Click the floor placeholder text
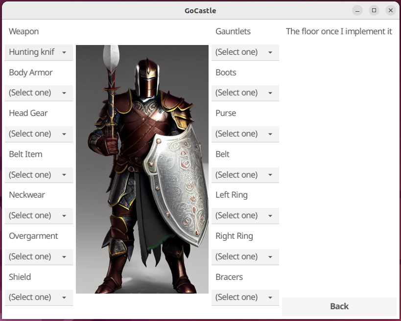Screen dimensions: 401x321 pyautogui.click(x=339, y=31)
